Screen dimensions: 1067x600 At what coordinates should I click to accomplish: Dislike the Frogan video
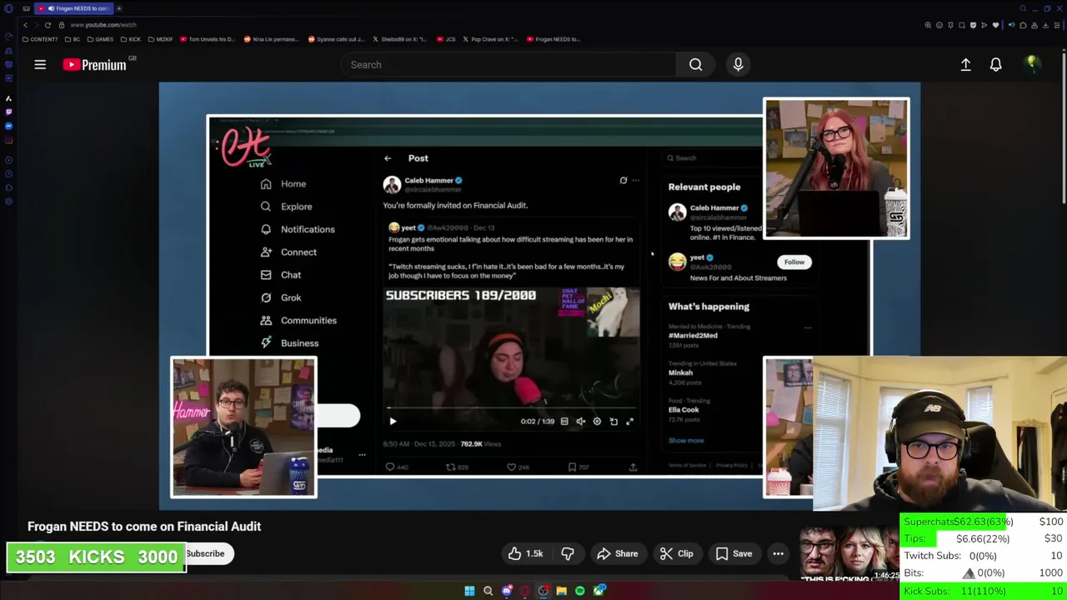568,553
